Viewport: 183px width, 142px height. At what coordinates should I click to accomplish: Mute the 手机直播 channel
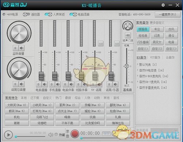pos(58,84)
